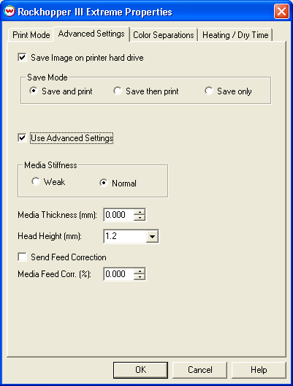Click the Rockhopper application icon in title bar
Image resolution: width=293 pixels, height=386 pixels.
point(9,11)
